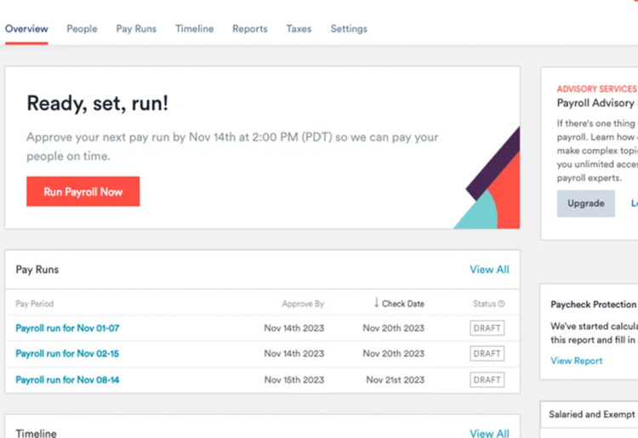The width and height of the screenshot is (638, 438).
Task: Sort by the Approve By column header
Action: click(x=303, y=304)
